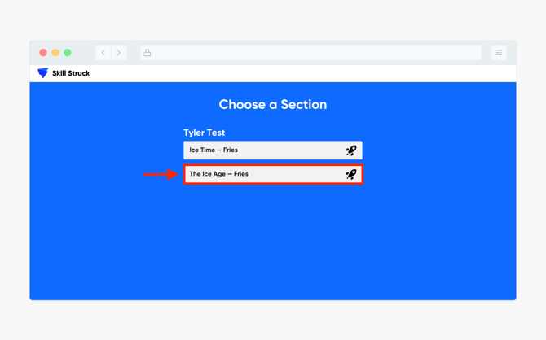Click the browser back arrow

103,53
